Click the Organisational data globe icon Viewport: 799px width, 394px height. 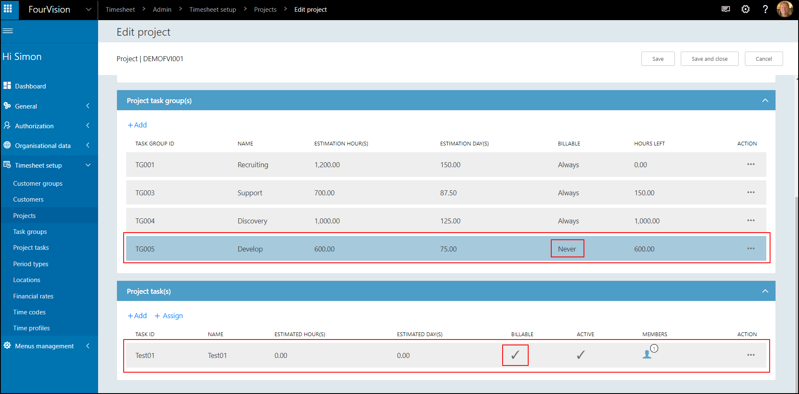pyautogui.click(x=7, y=145)
